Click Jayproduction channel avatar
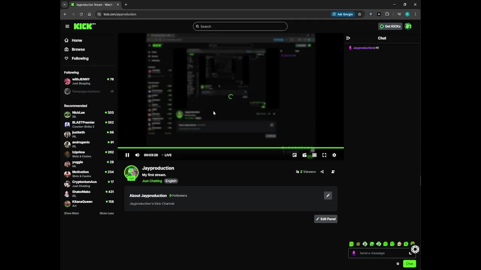The height and width of the screenshot is (270, 481). coord(131,172)
